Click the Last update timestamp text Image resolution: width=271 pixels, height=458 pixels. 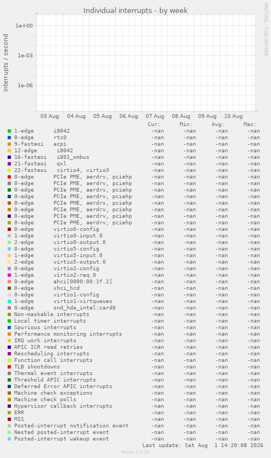point(203,445)
